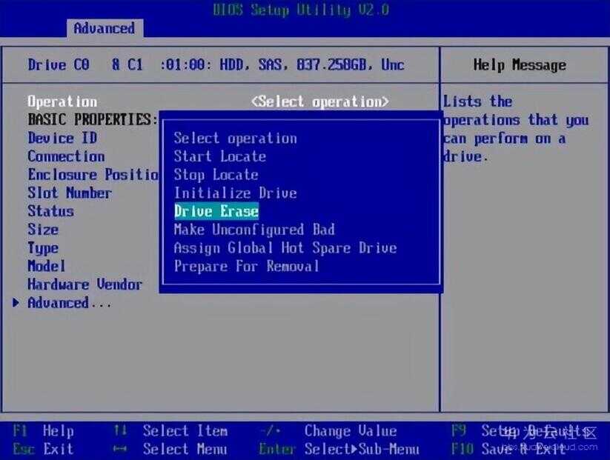
Task: Expand the Advanced... submenu arrow
Action: point(16,303)
